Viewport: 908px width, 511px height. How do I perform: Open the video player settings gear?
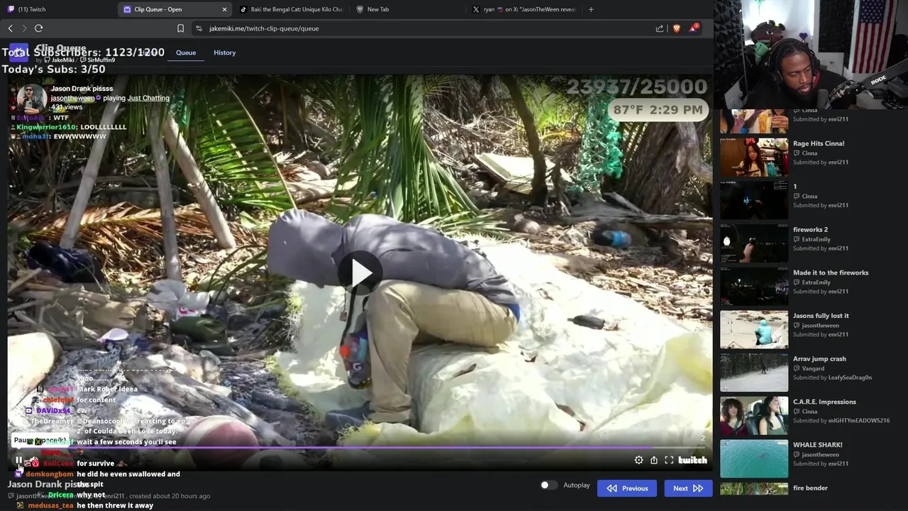(638, 460)
